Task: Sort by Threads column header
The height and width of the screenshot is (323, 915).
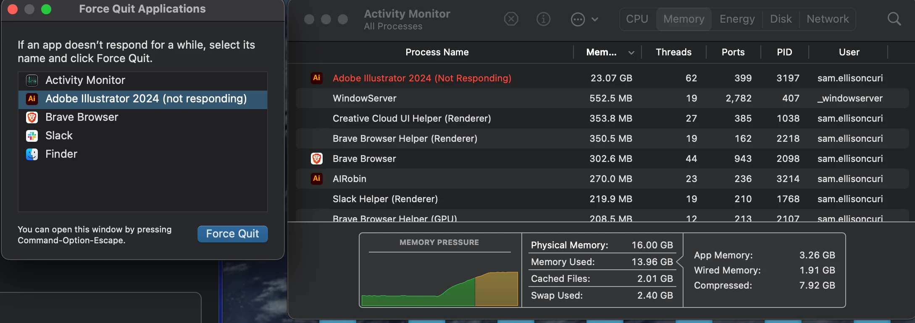Action: (673, 52)
